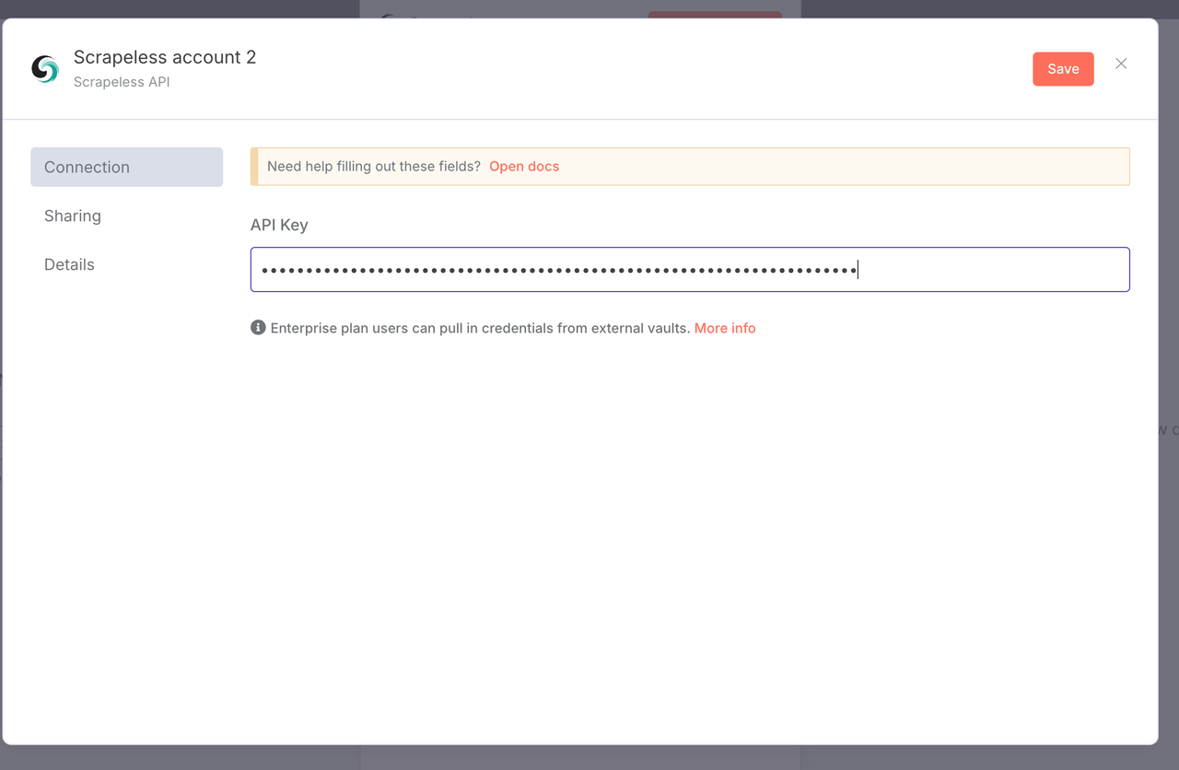
Task: Follow the Open docs link
Action: [x=523, y=167]
